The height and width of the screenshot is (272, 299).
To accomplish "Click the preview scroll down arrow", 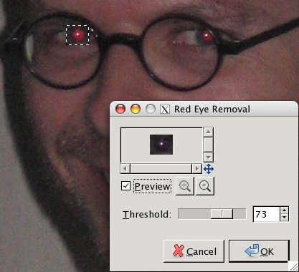I will 209,157.
